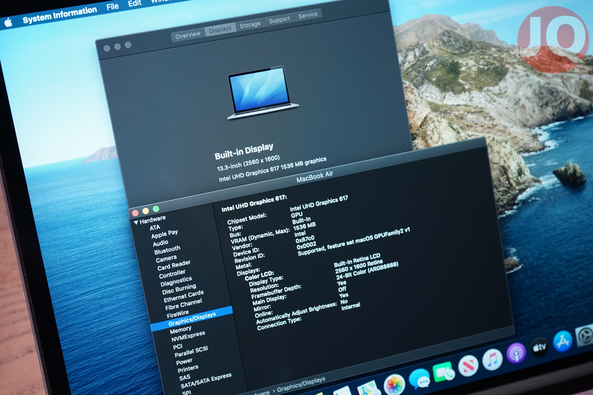Screen dimensions: 593x395
Task: Select Power in the sidebar
Action: pos(184,362)
